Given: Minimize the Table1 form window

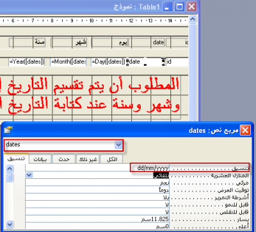Looking at the screenshot, I should click(x=168, y=7).
